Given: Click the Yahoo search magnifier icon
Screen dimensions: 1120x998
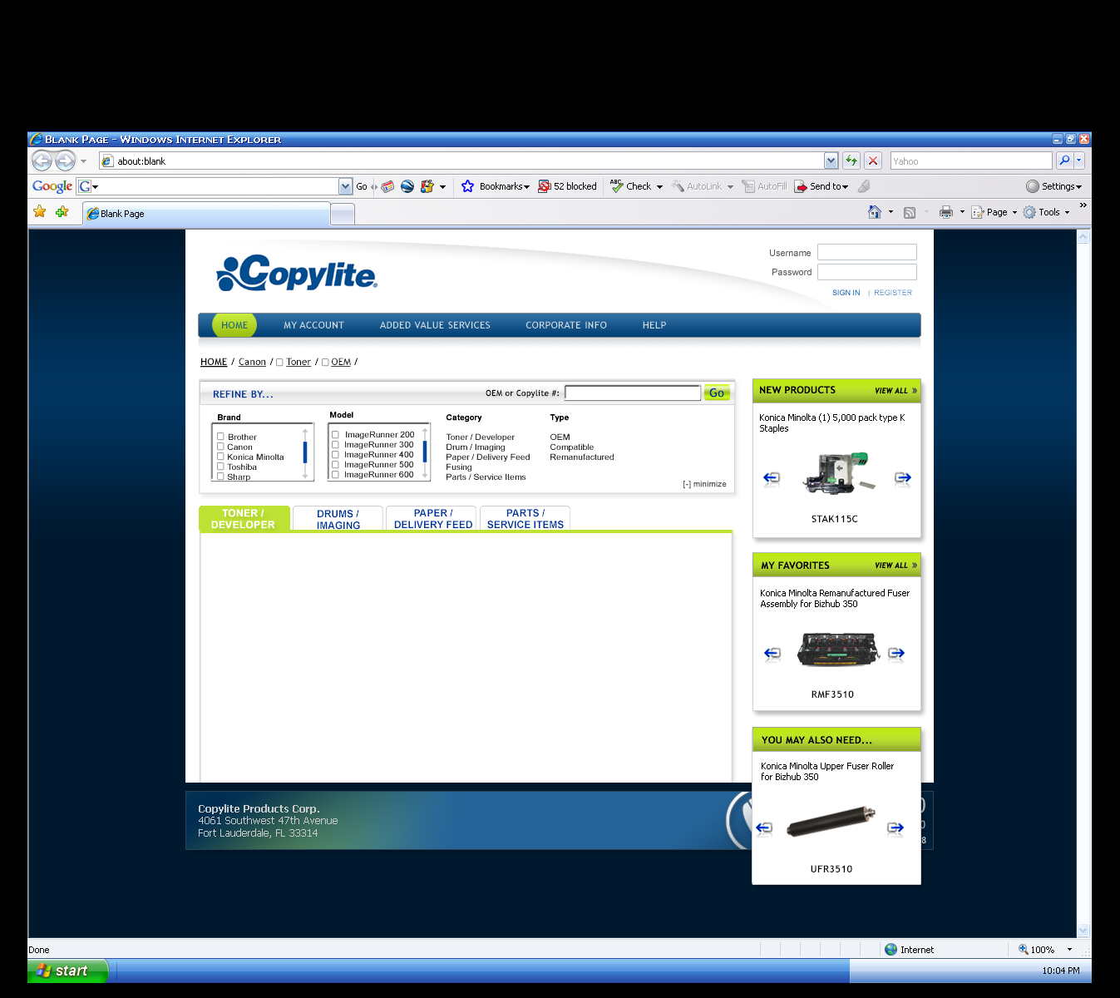Looking at the screenshot, I should 1063,161.
